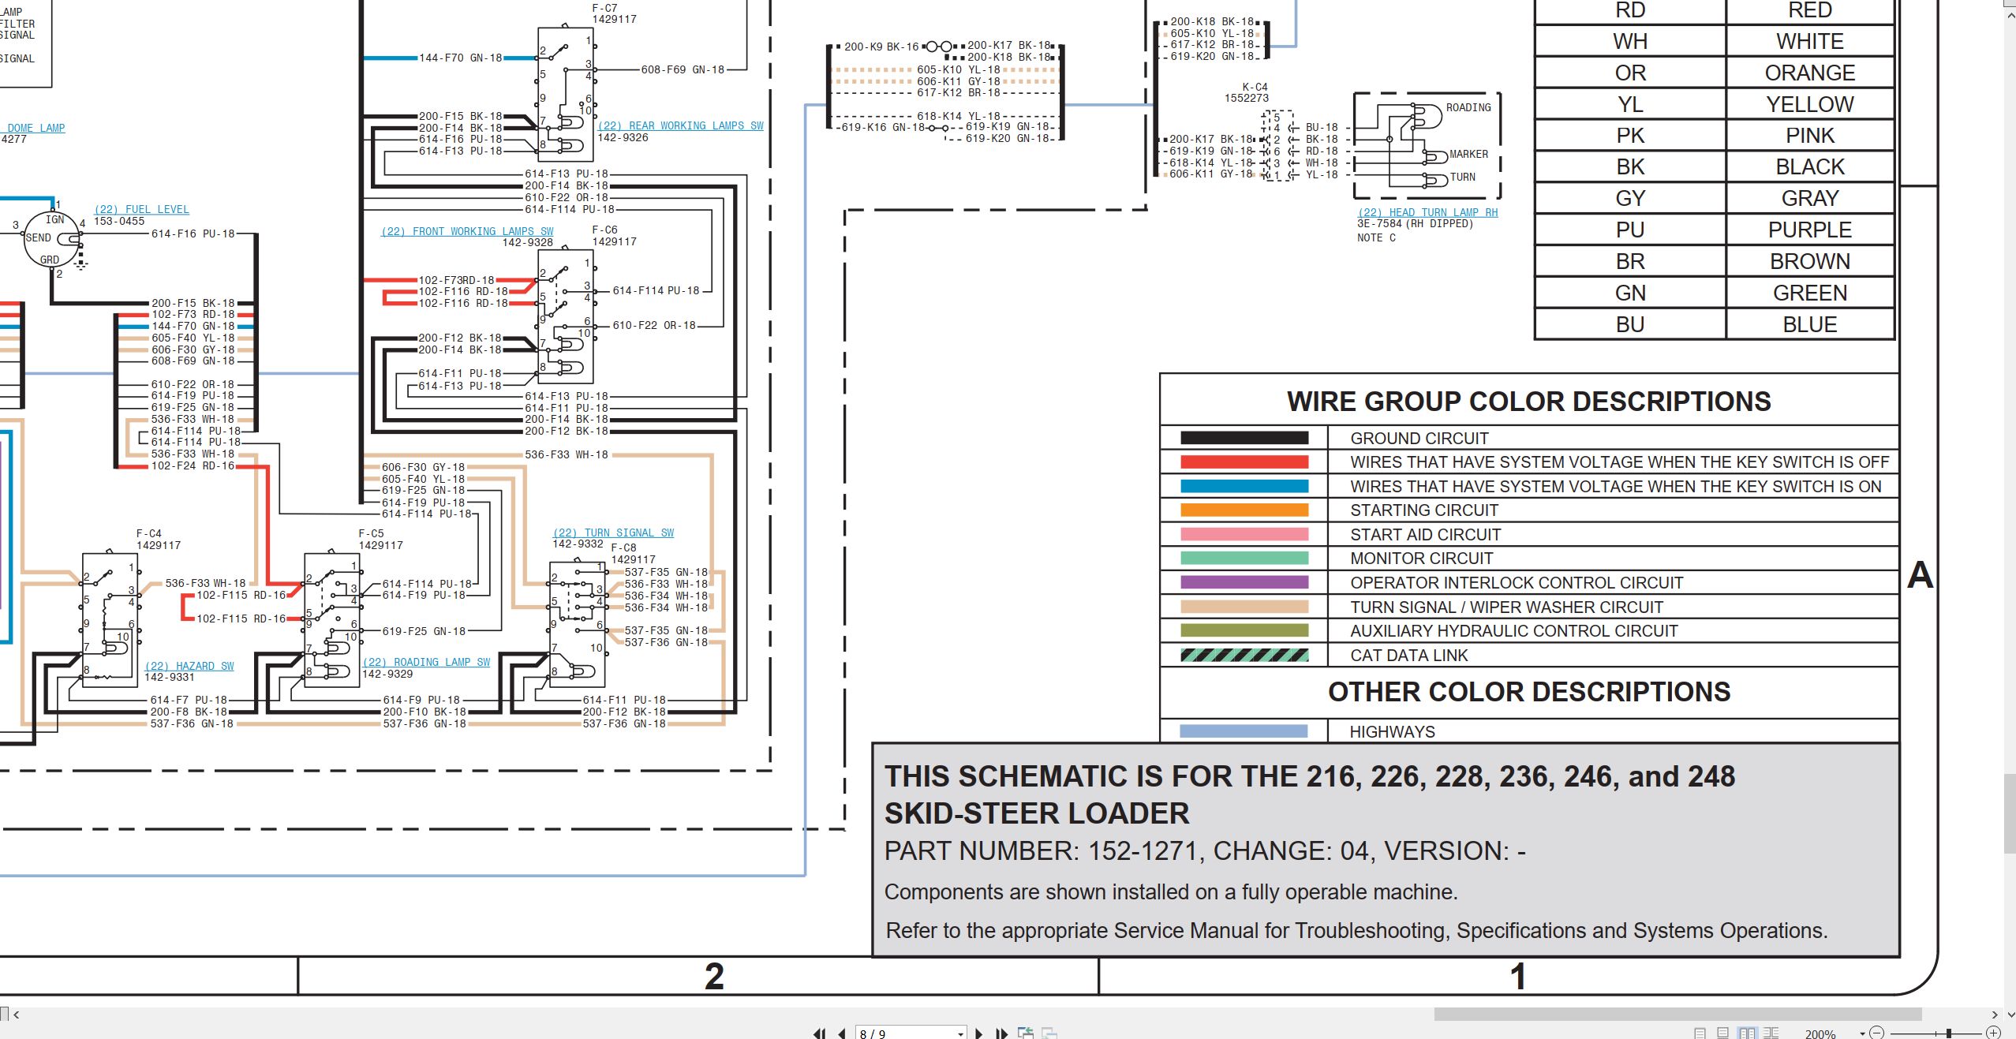This screenshot has width=2016, height=1039.
Task: Click the black GROUND CIRCUIT color swatch
Action: (1244, 438)
